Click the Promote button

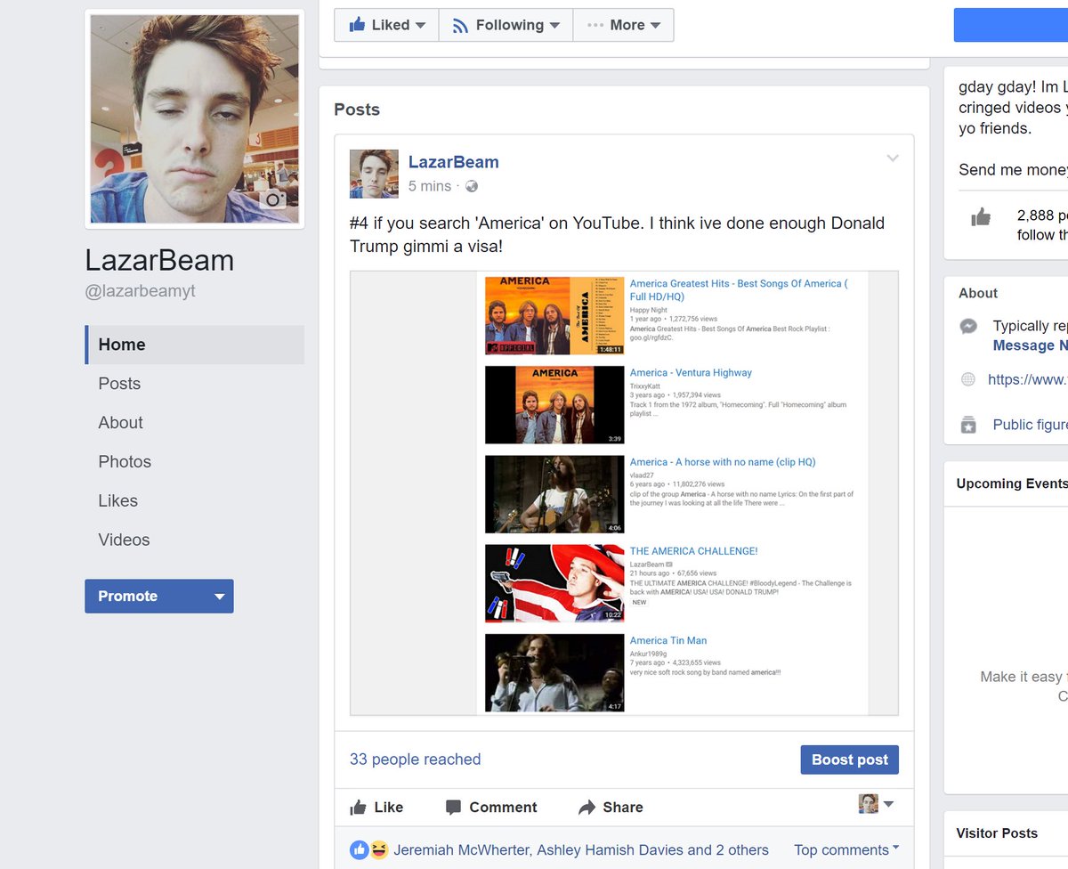(x=159, y=597)
